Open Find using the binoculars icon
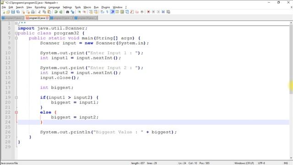Image resolution: width=293 pixels, height=165 pixels. pyautogui.click(x=67, y=12)
